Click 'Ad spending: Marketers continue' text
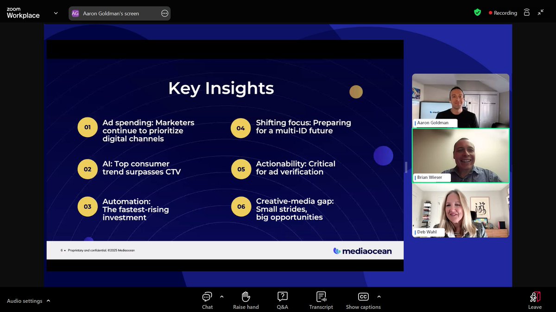556x312 pixels. tap(148, 130)
